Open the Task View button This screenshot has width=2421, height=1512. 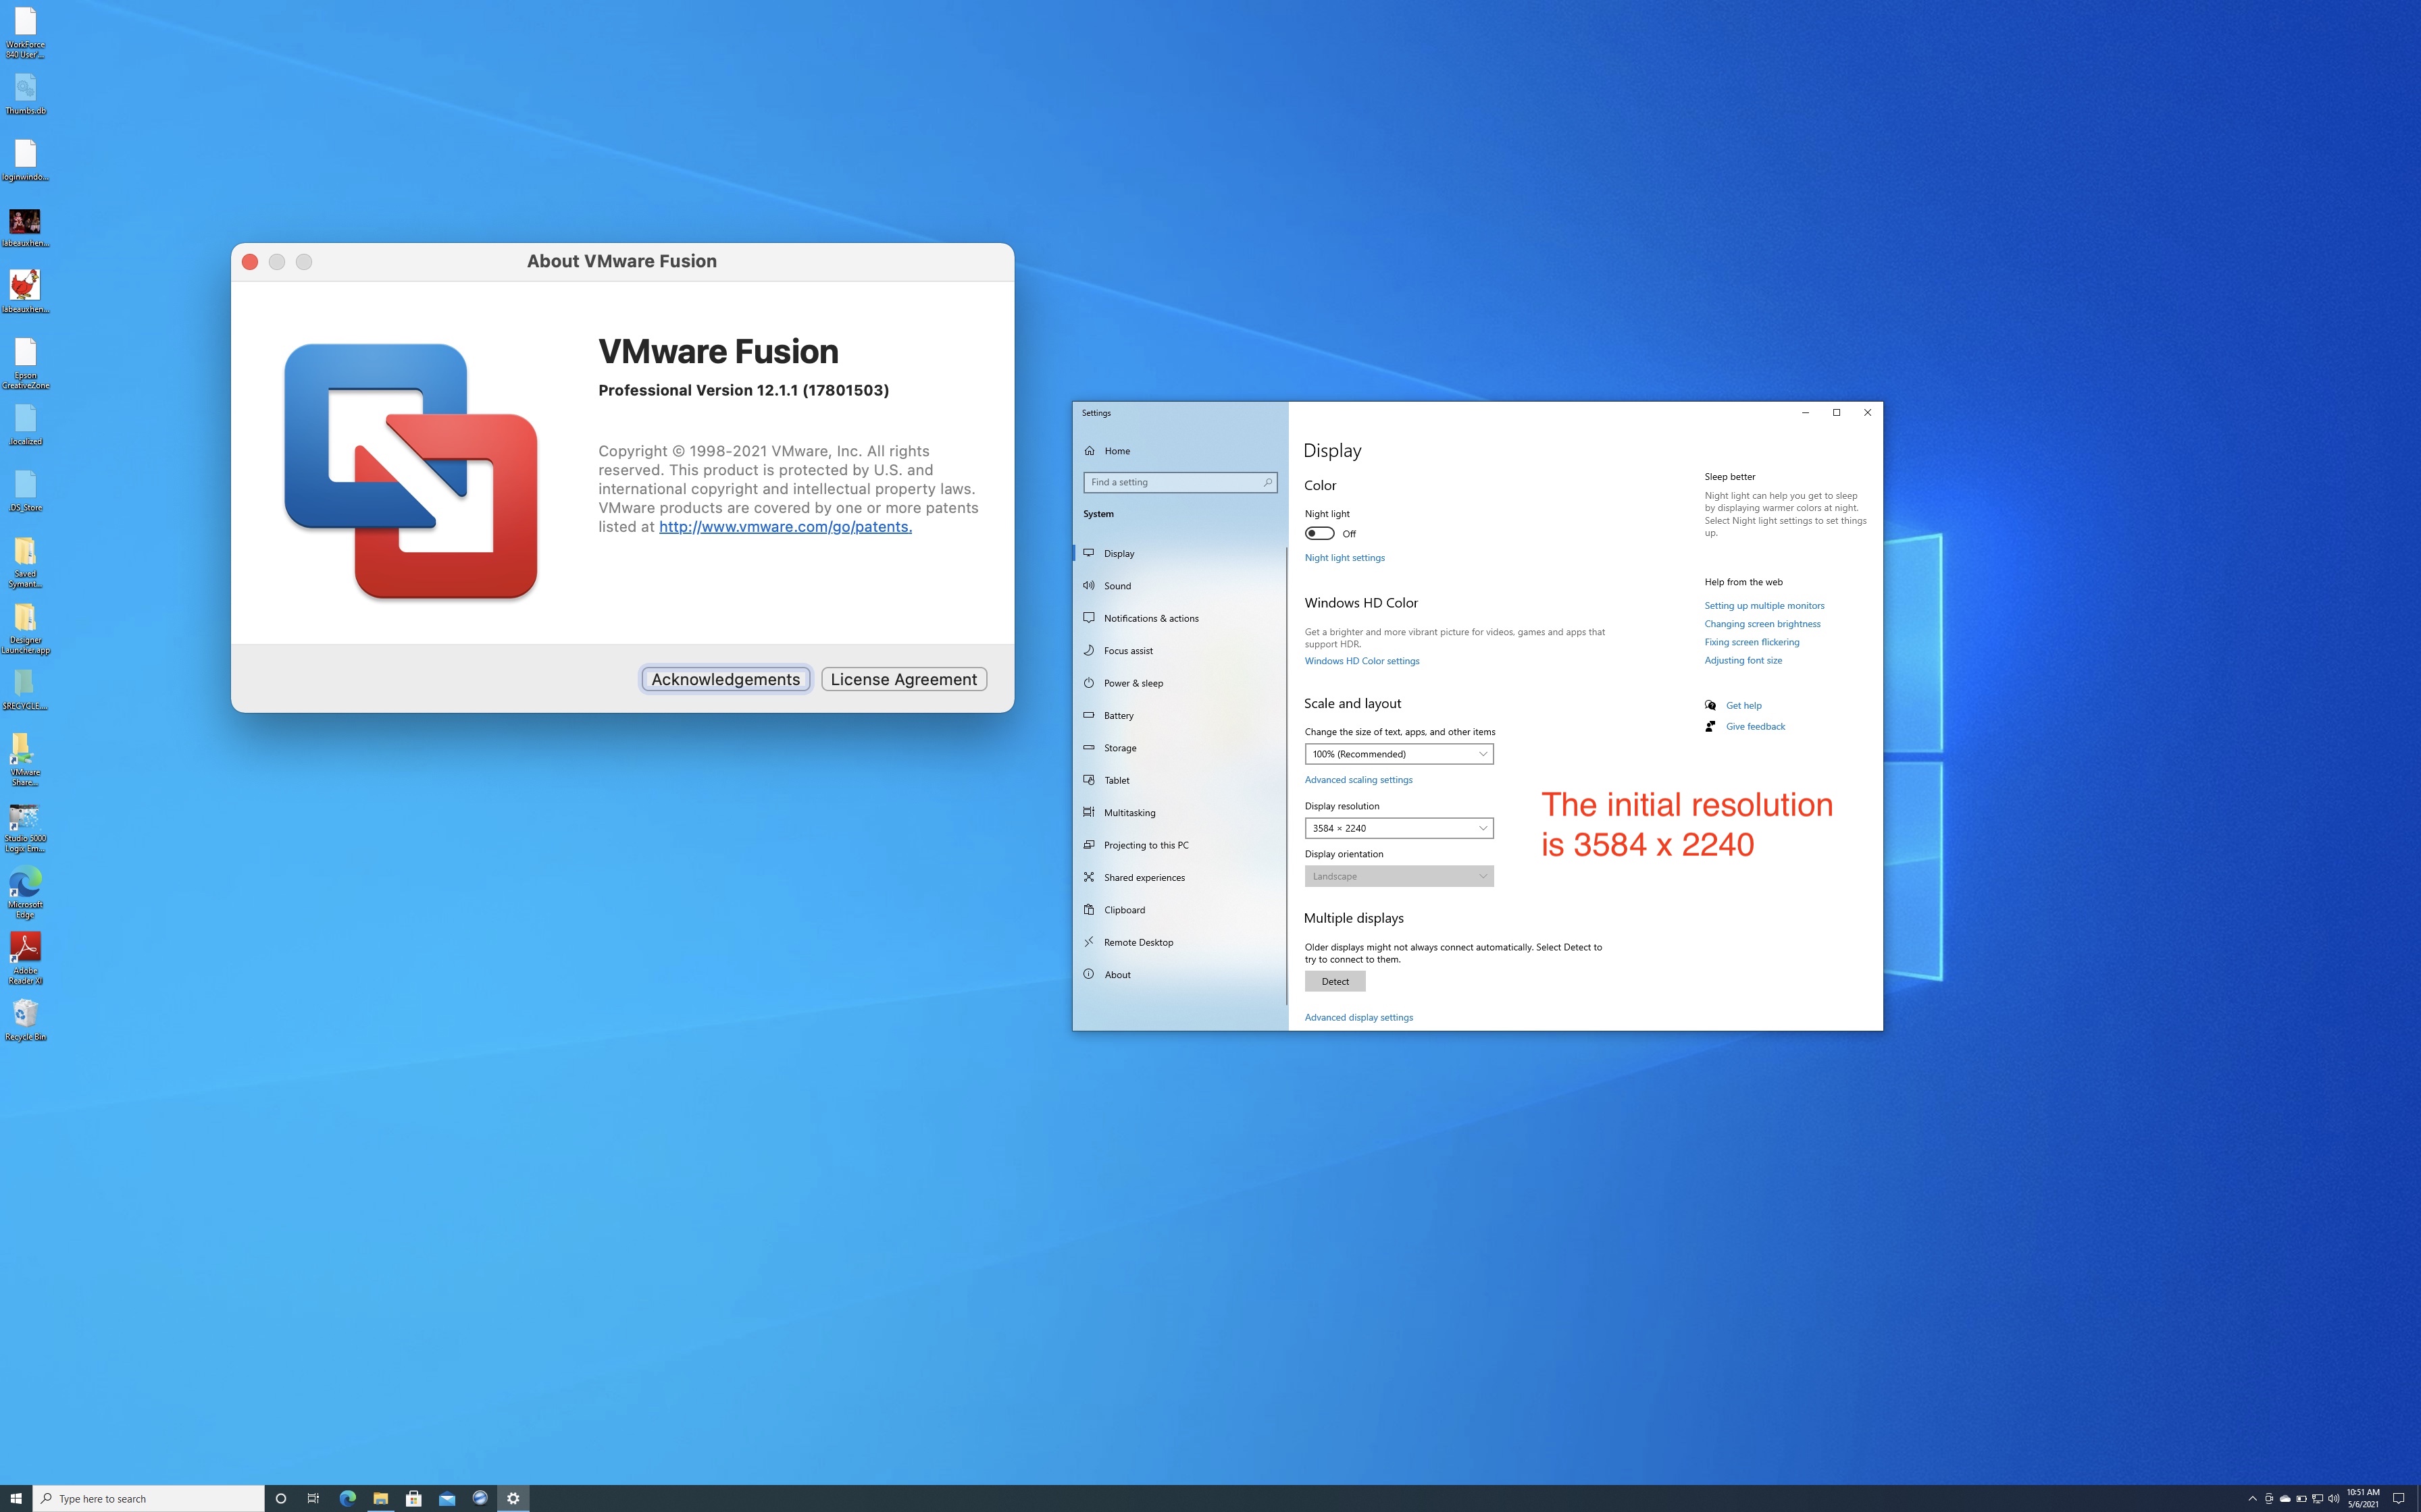pos(313,1498)
